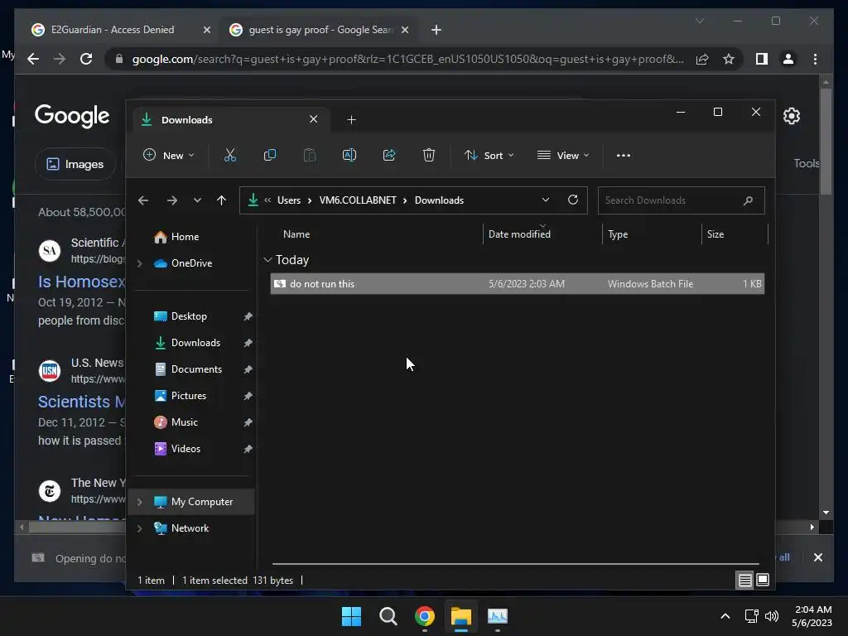Viewport: 848px width, 636px height.
Task: Click the Cut scissors icon in Explorer toolbar
Action: point(230,155)
